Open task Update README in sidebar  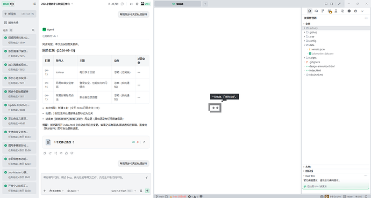point(19,108)
